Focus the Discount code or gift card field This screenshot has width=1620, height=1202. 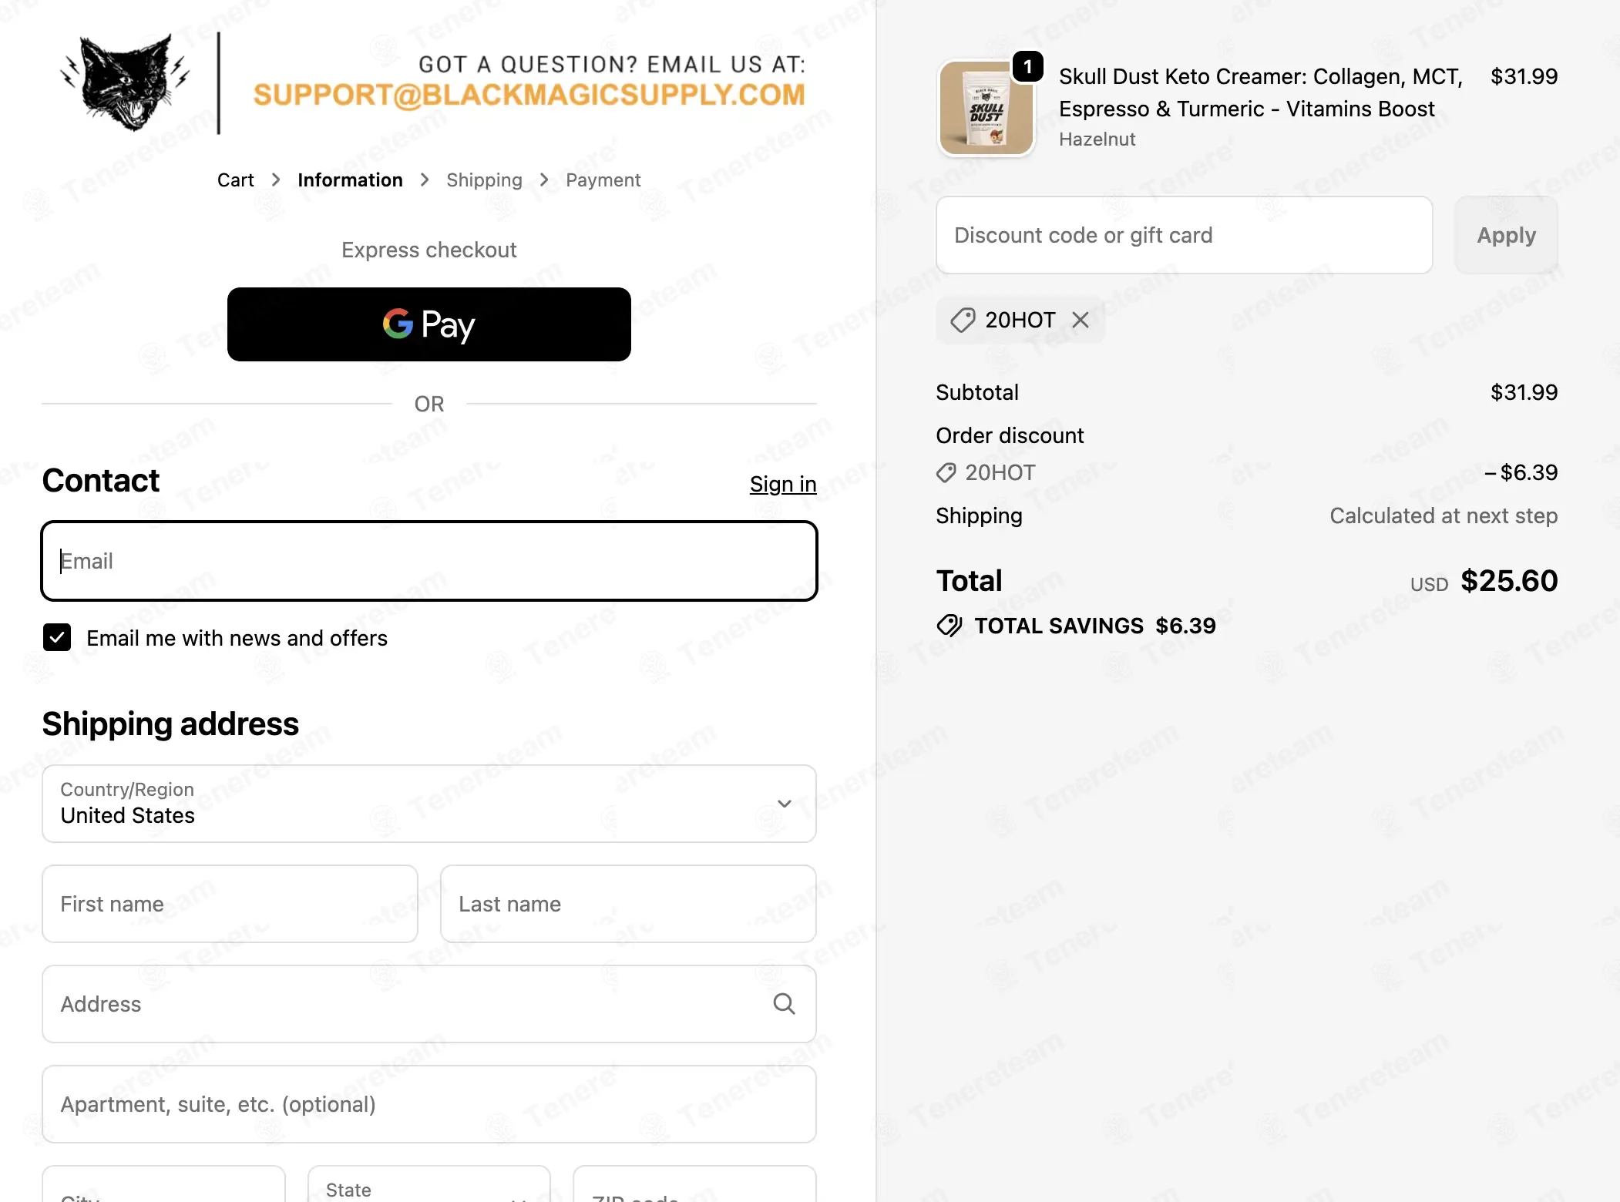(x=1185, y=235)
